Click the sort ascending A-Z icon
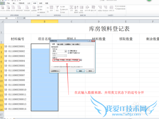Image resolution: width=159 pixels, height=119 pixels. pyautogui.click(x=48, y=8)
